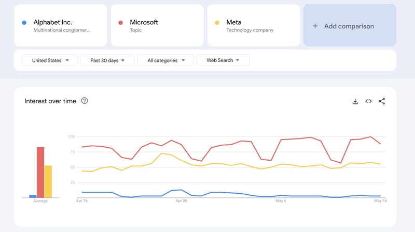This screenshot has height=232, width=415.
Task: Click the Apr 16 date label
Action: pyautogui.click(x=82, y=201)
